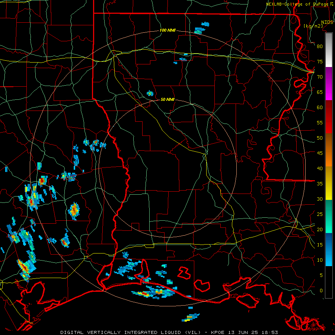Select the magenta-purple segment of the color bar
The image size is (335, 335).
pos(329,84)
